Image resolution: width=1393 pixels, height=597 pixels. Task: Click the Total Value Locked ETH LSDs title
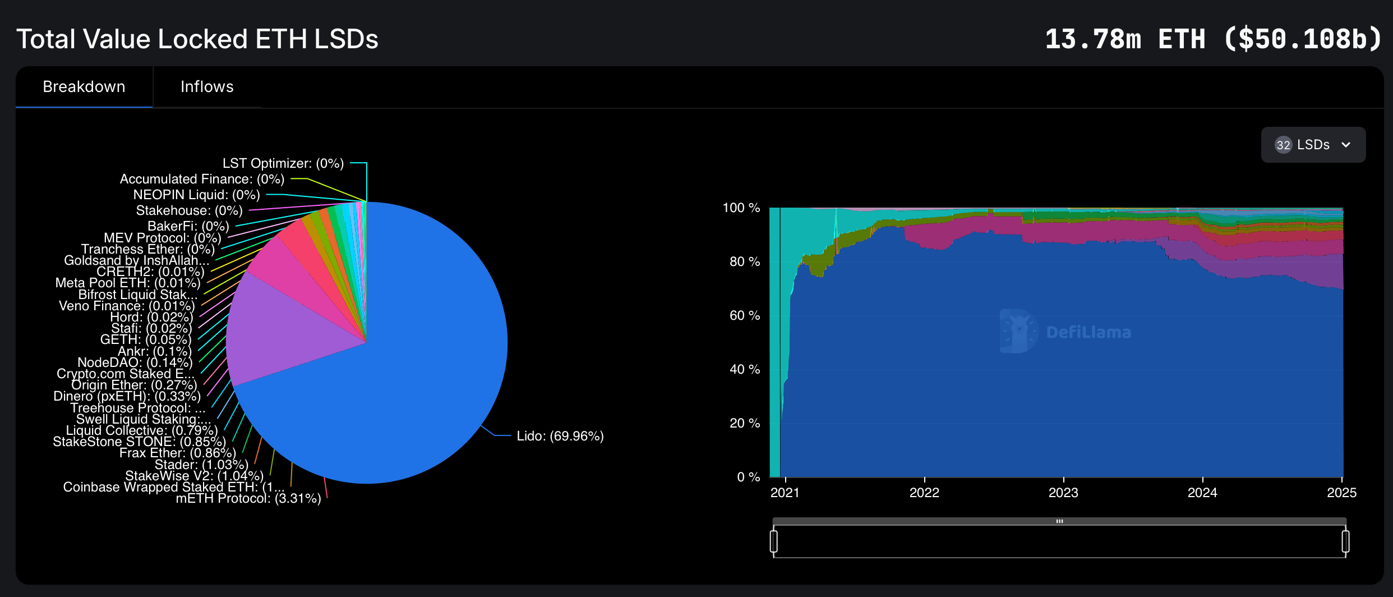click(x=197, y=39)
